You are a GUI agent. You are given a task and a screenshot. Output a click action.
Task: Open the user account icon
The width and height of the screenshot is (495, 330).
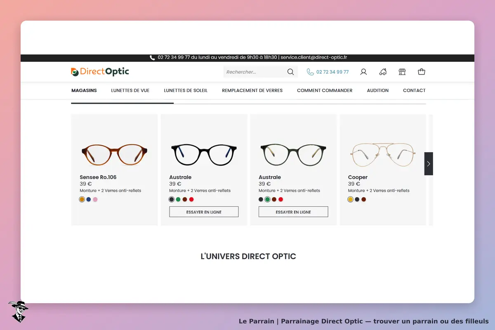pyautogui.click(x=363, y=72)
